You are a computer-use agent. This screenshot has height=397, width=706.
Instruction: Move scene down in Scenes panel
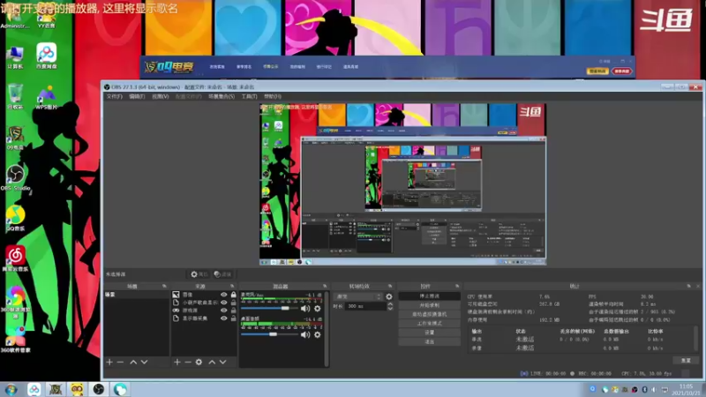(x=144, y=362)
